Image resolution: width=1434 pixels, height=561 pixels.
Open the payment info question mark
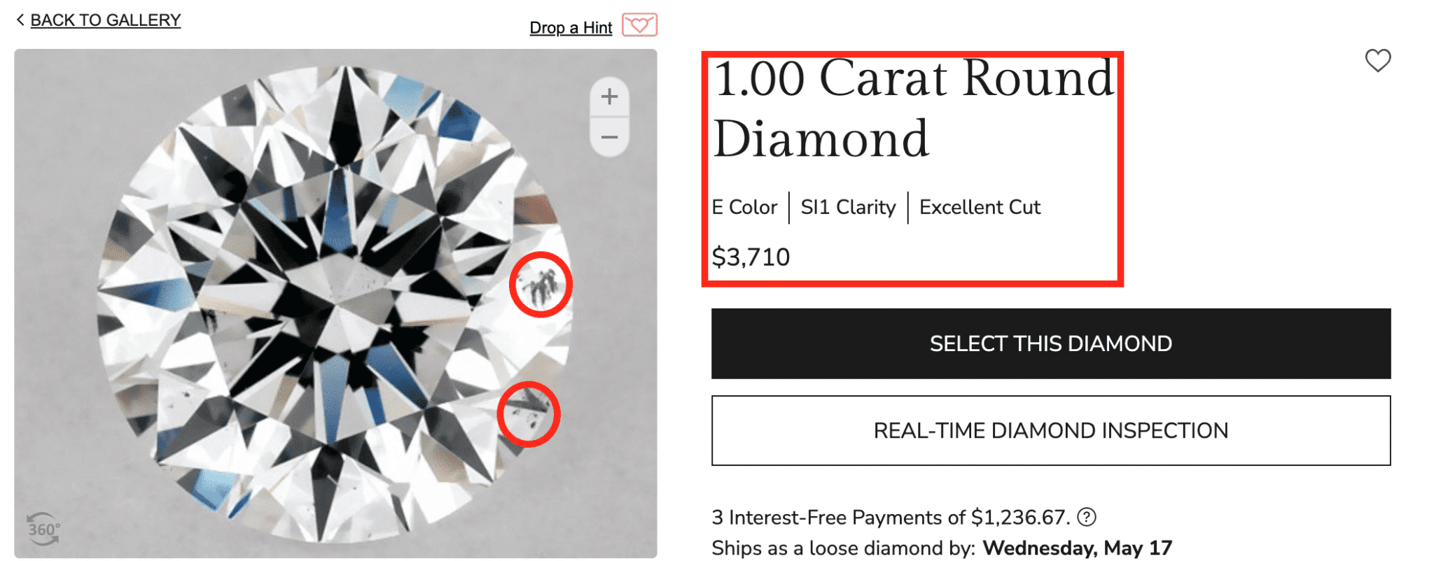tap(1086, 517)
